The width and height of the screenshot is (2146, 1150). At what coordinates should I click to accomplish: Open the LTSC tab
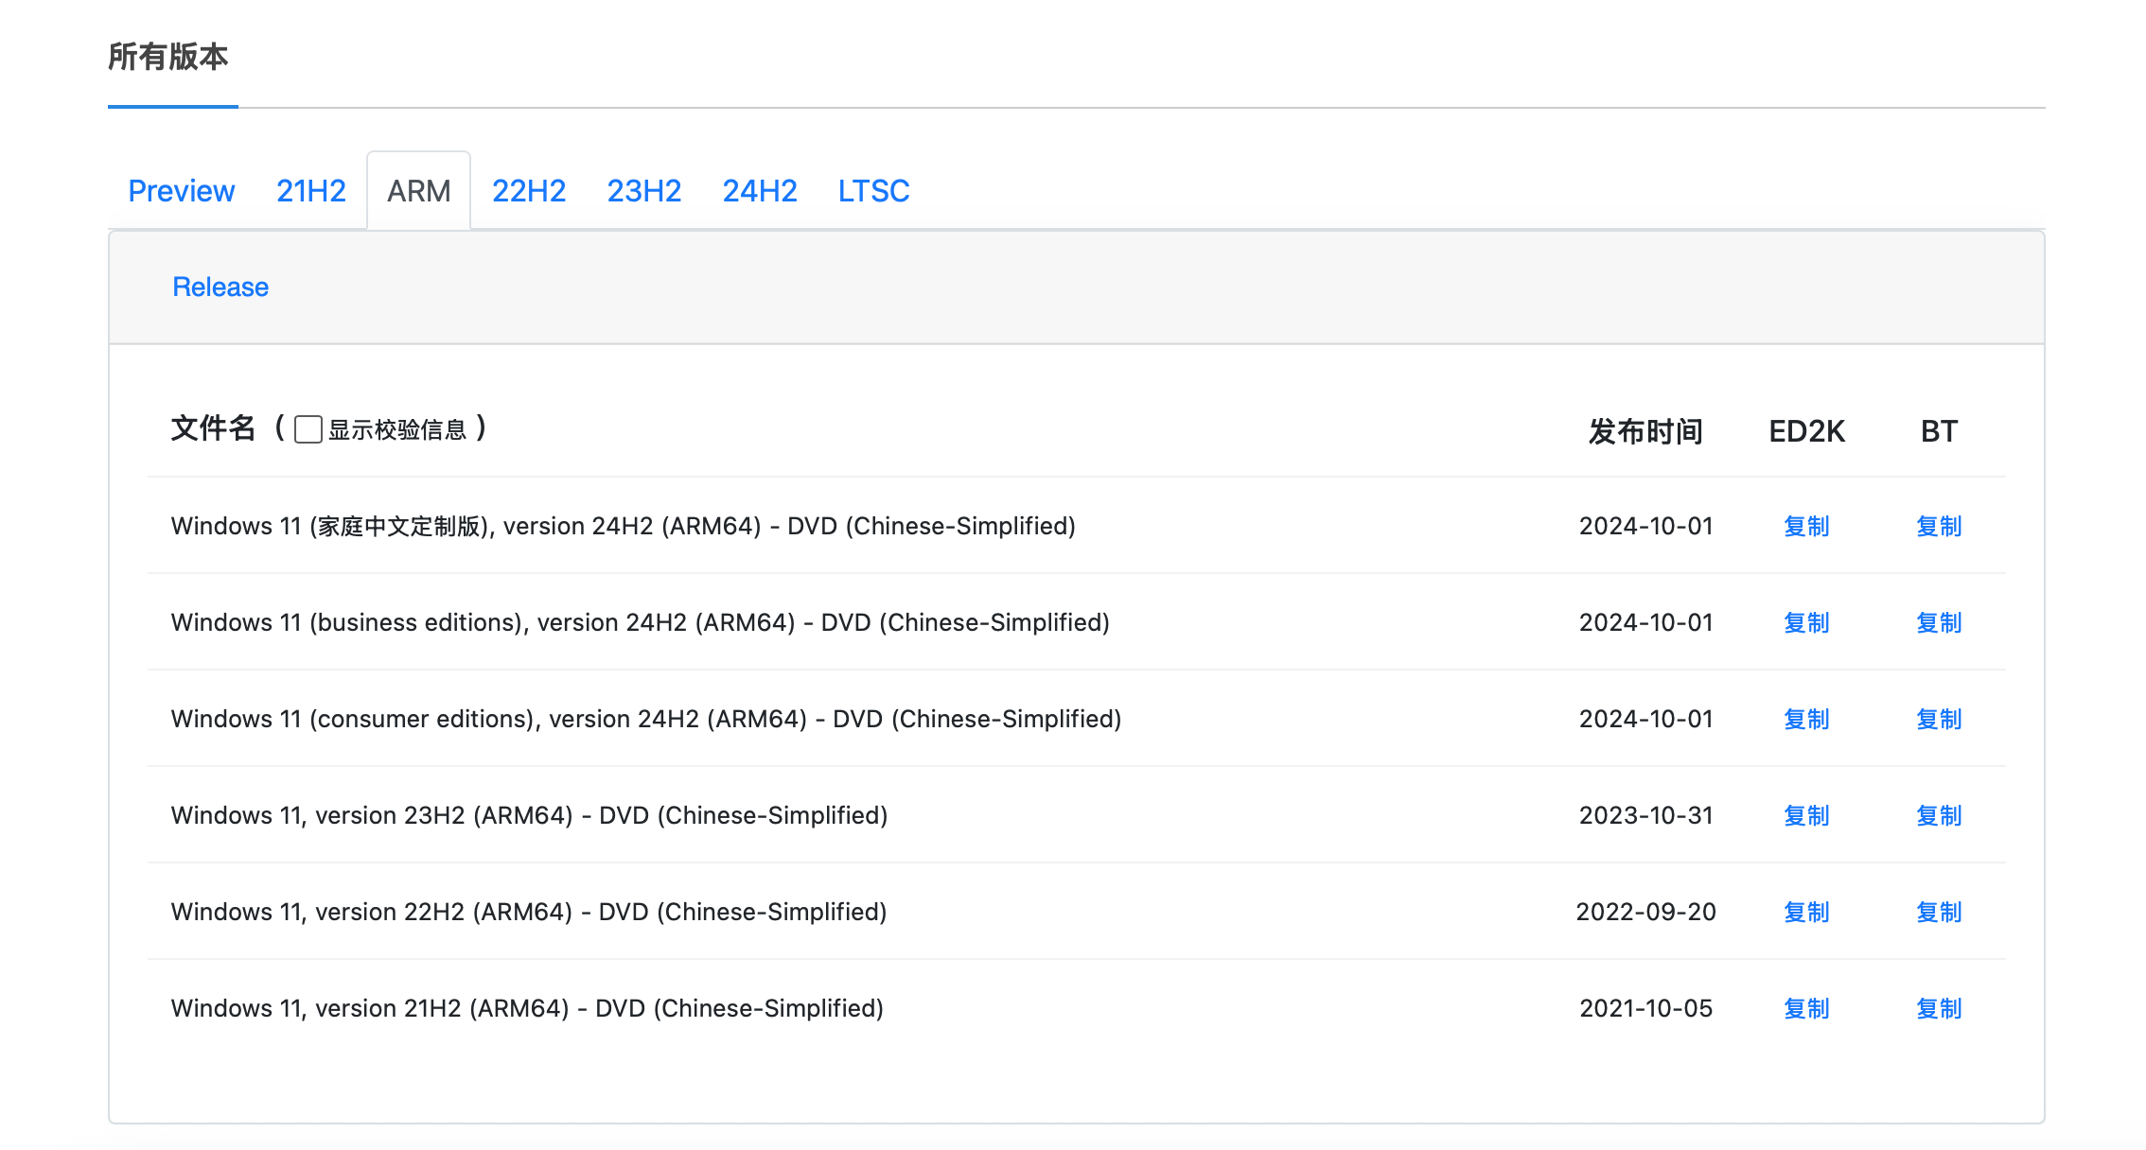[x=873, y=191]
